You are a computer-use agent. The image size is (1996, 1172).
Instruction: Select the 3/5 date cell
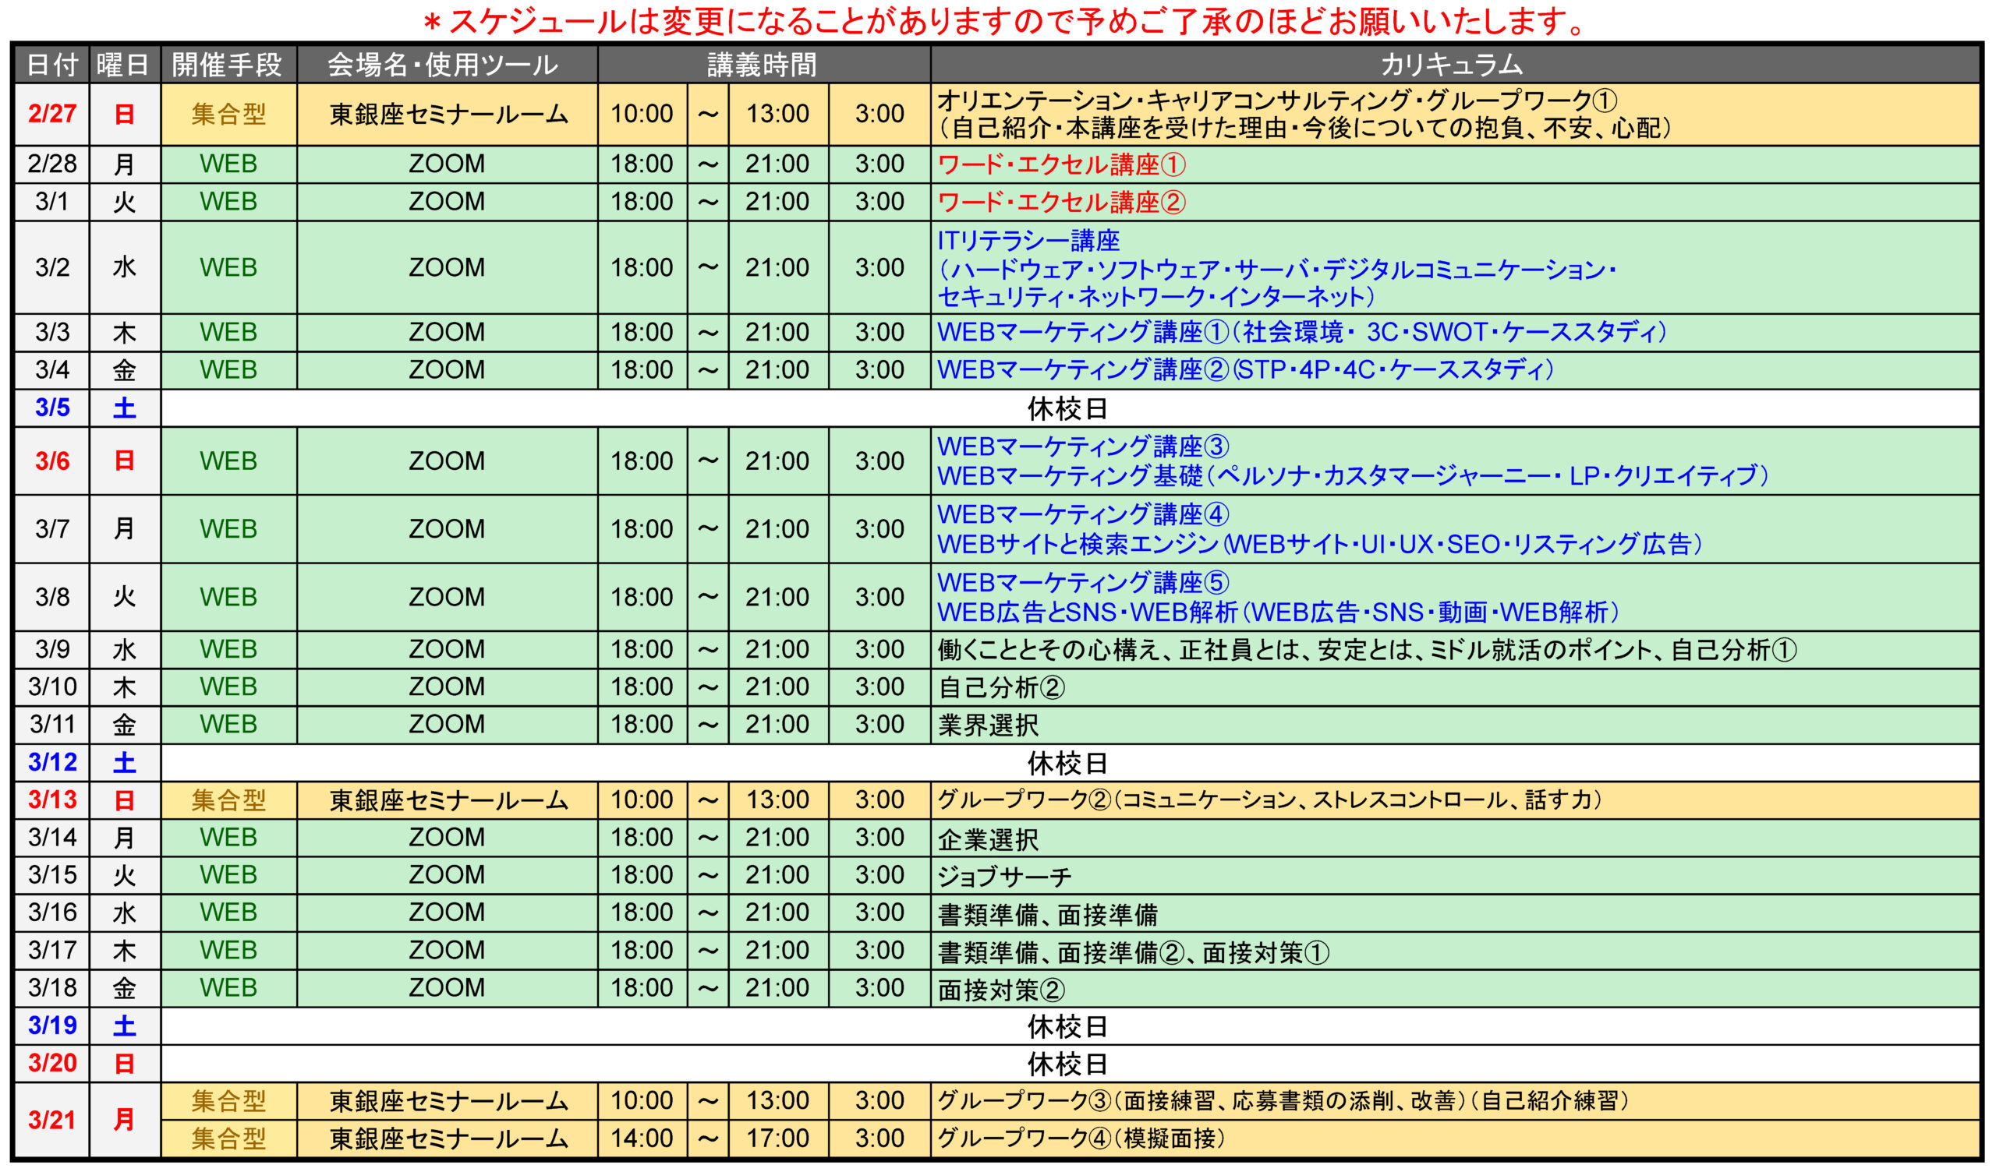tap(52, 408)
